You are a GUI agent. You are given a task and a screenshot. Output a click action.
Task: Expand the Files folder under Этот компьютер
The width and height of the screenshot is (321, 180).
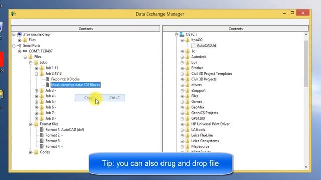(x=19, y=40)
